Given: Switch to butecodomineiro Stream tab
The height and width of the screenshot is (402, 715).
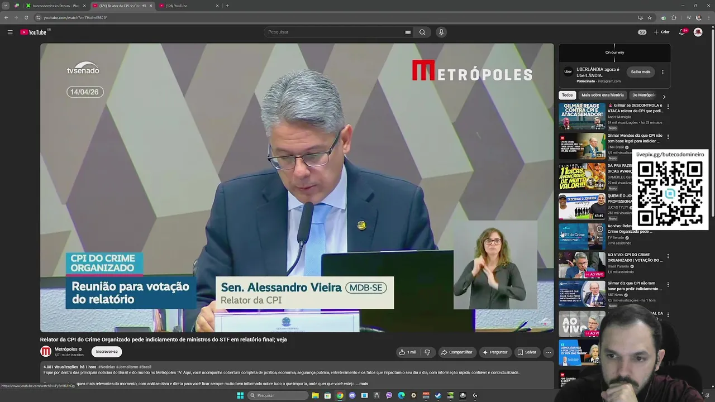Looking at the screenshot, I should [x=56, y=6].
